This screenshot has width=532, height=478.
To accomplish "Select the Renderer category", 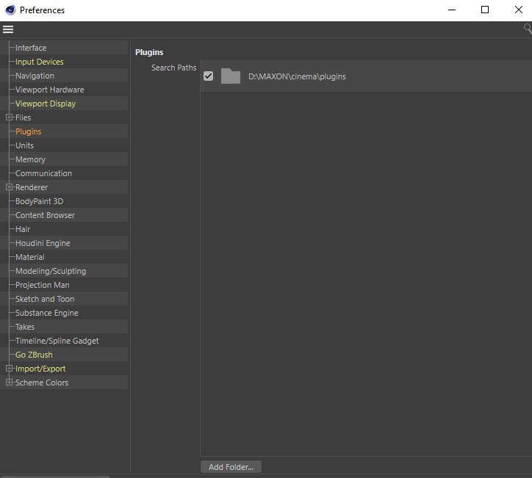I will click(32, 187).
